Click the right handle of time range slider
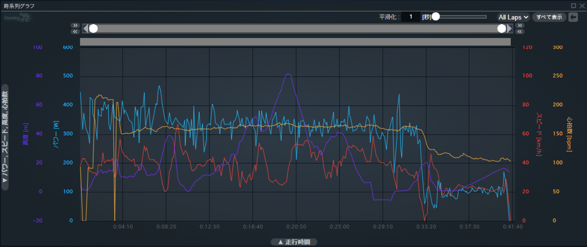The height and width of the screenshot is (247, 587). pos(501,29)
